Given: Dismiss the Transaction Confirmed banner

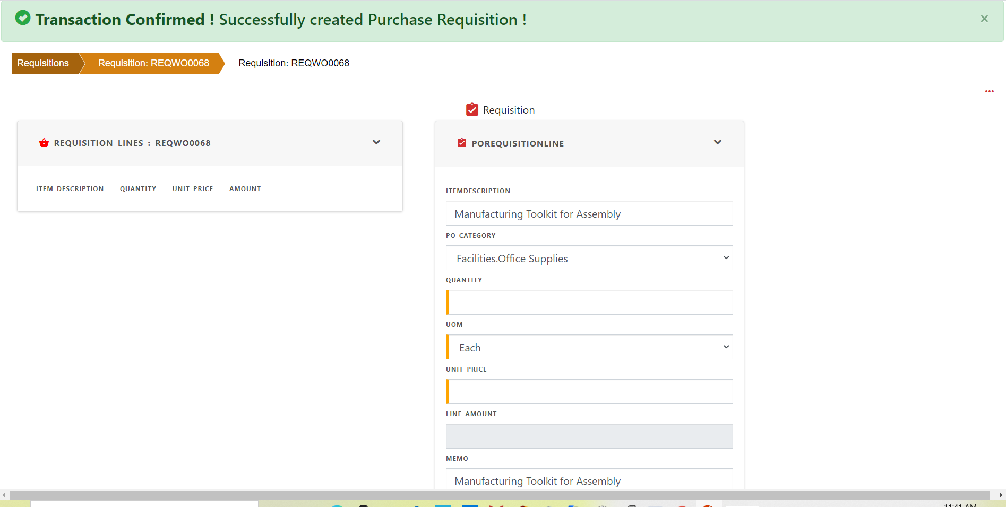Looking at the screenshot, I should click(984, 19).
